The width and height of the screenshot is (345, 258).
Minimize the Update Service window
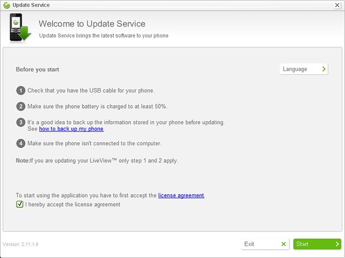point(325,4)
